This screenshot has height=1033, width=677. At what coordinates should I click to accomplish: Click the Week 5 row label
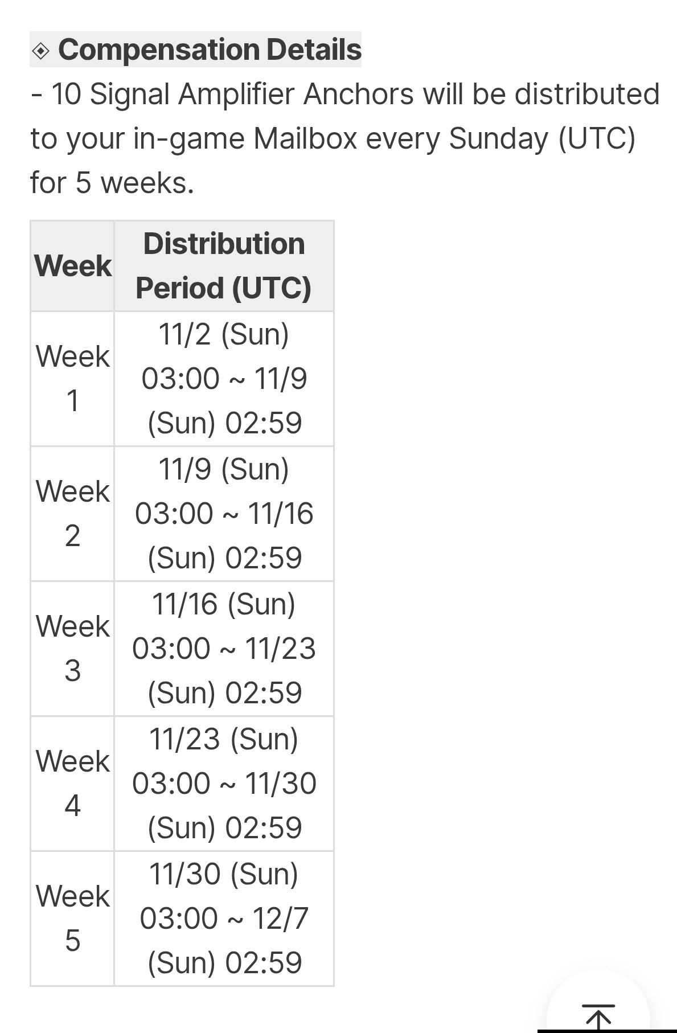(x=72, y=919)
